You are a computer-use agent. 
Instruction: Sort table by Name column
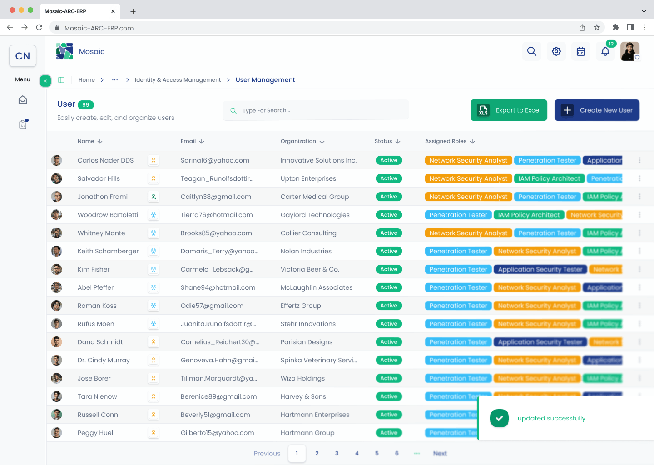coord(90,141)
